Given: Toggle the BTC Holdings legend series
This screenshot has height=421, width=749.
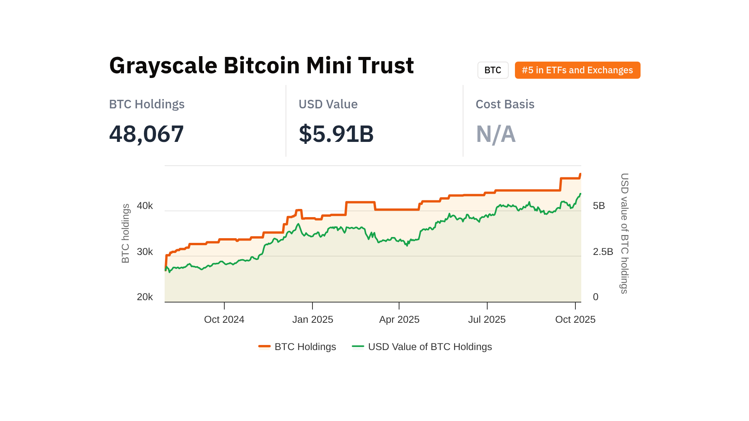Looking at the screenshot, I should point(305,347).
